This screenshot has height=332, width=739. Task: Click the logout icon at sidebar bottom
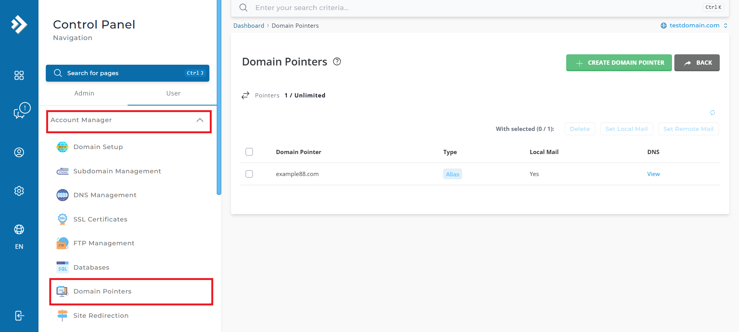pos(19,316)
